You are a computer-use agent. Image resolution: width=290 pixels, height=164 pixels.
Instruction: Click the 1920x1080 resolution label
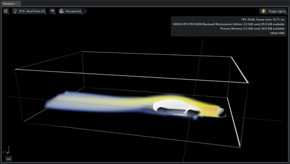(x=277, y=33)
